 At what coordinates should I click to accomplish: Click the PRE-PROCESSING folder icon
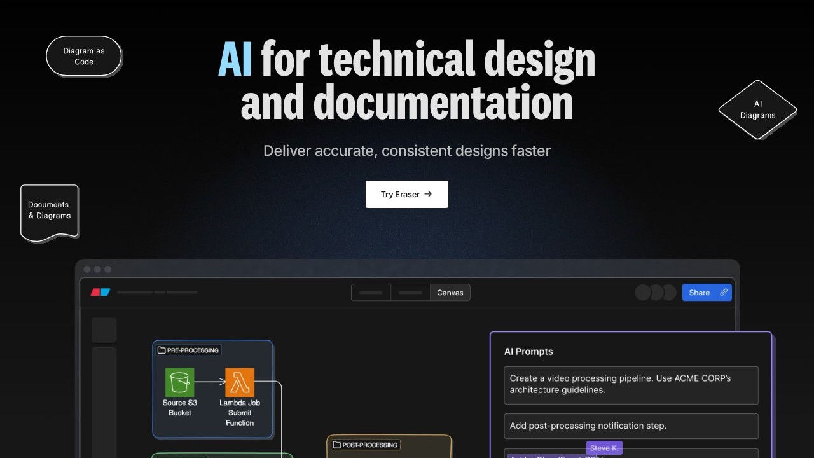[x=162, y=350]
